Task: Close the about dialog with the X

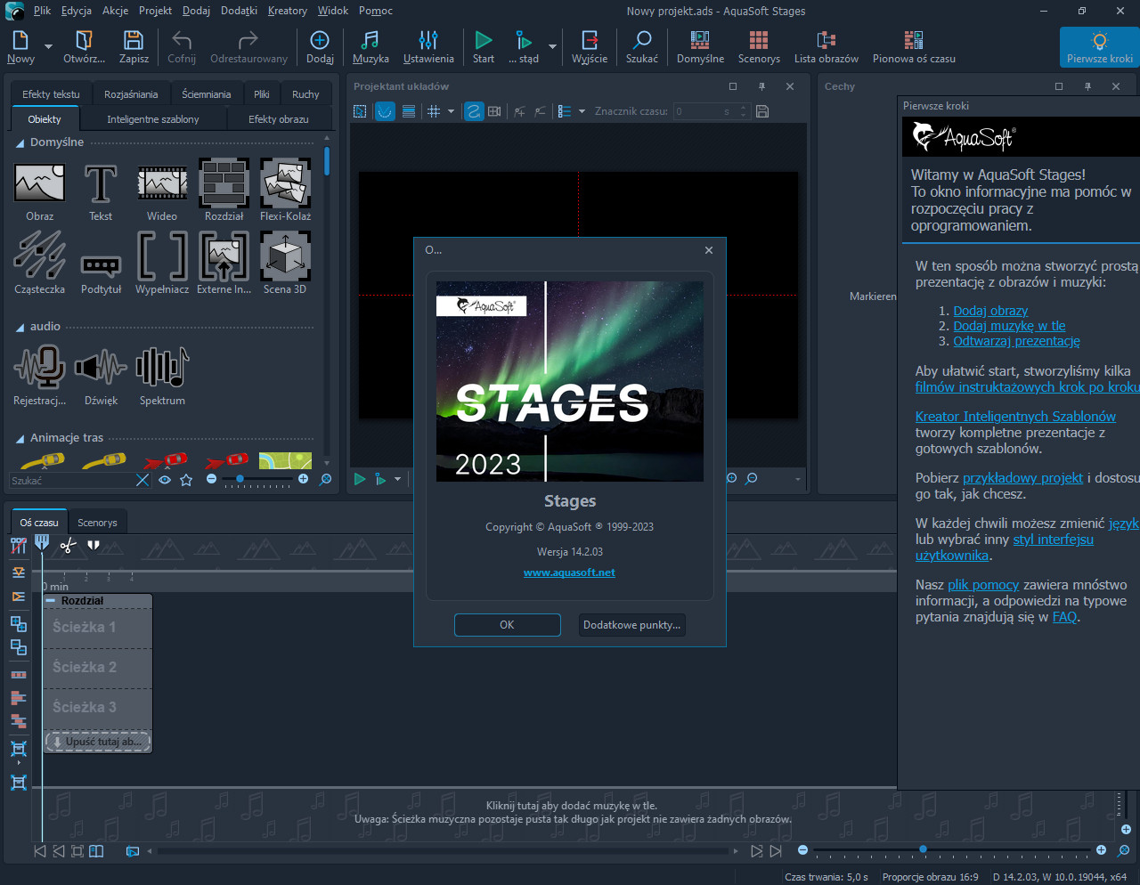Action: pyautogui.click(x=708, y=250)
